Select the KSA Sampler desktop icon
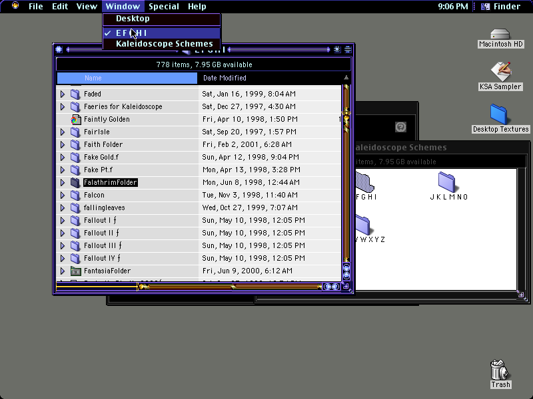 click(501, 72)
